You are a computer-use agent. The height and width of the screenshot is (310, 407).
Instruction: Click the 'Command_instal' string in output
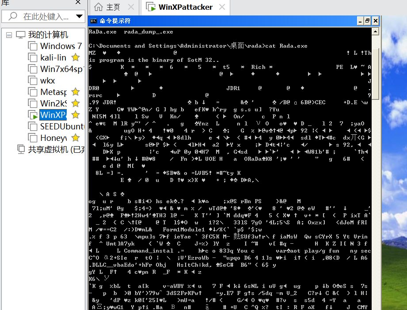(x=148, y=251)
